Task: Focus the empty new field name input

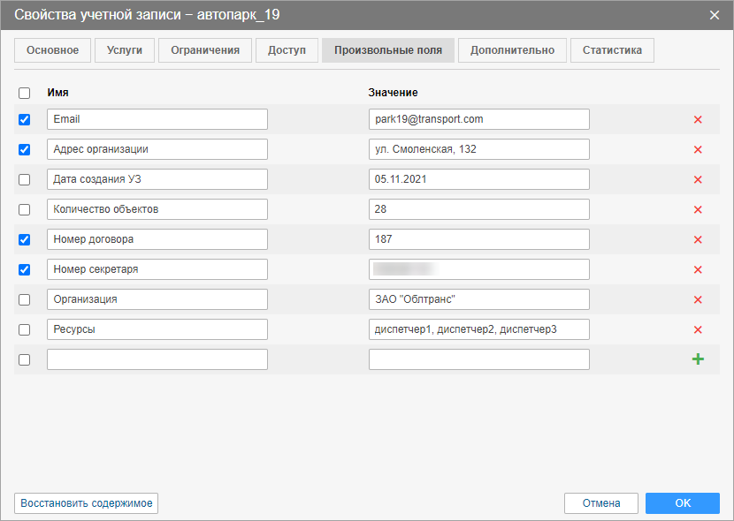Action: click(157, 359)
